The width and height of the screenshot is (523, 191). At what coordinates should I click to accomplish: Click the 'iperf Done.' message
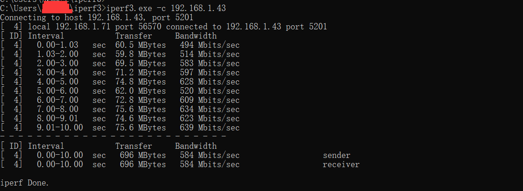(x=24, y=183)
